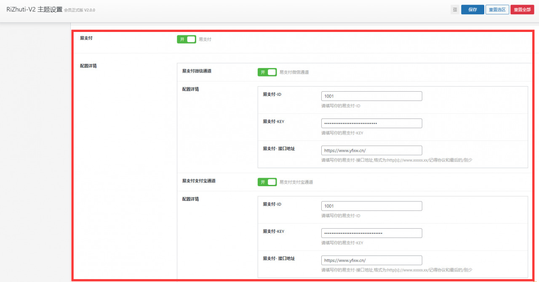
Task: Focus the 易支付-KEY password field for WeChat channel
Action: pos(371,123)
